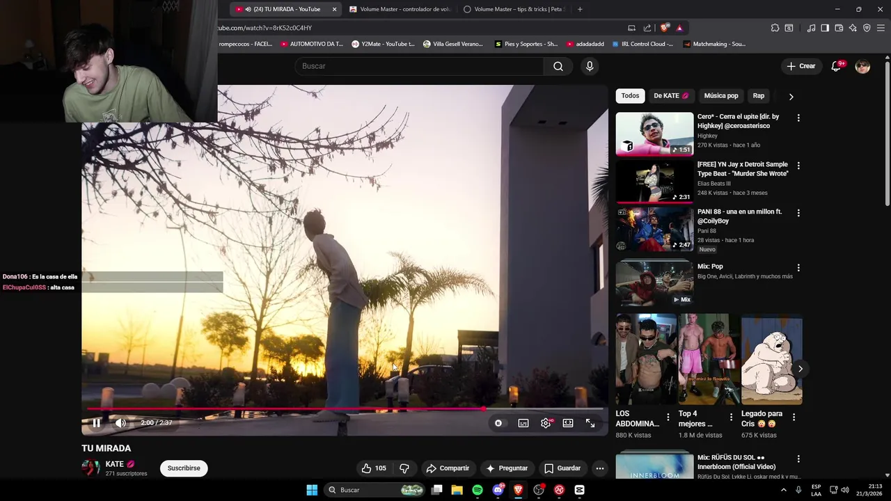
Task: Open the Cero* Cerra el upite thumbnail
Action: (654, 134)
